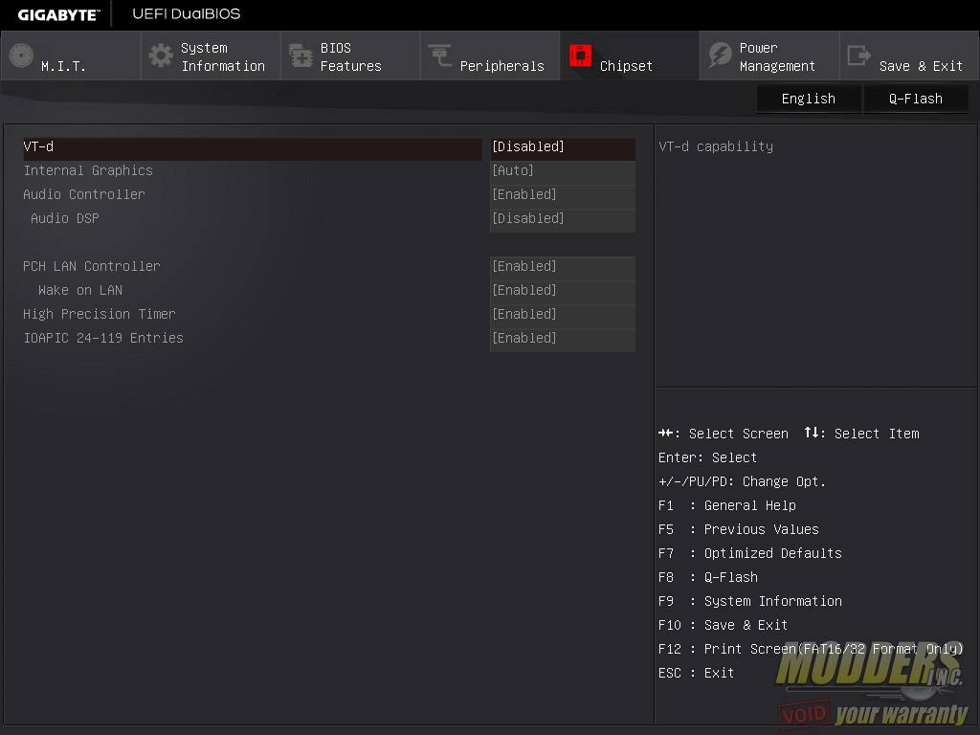Select the Wake on LAN label
Image resolution: width=980 pixels, height=735 pixels.
pyautogui.click(x=80, y=290)
